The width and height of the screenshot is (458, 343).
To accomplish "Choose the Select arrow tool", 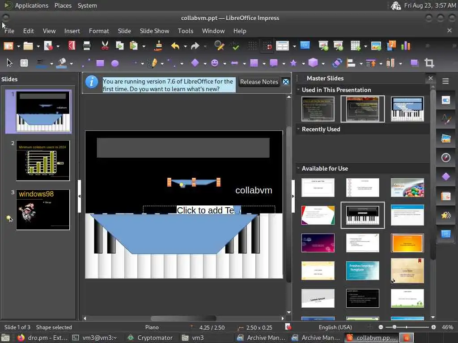I will point(10,63).
